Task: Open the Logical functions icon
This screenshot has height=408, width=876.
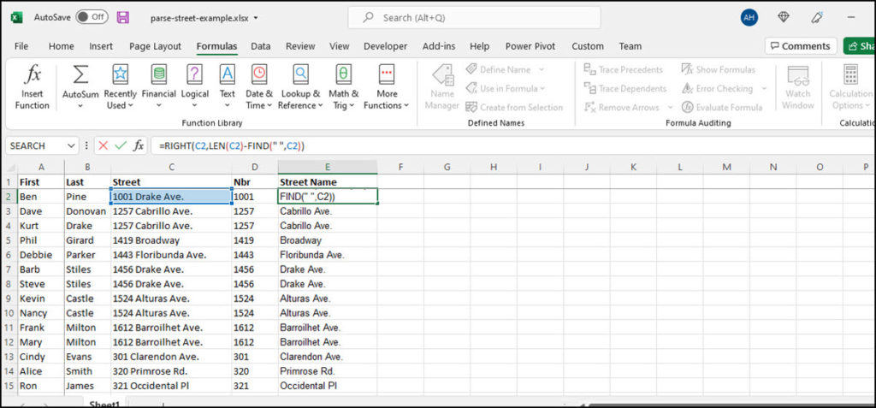Action: tap(195, 75)
